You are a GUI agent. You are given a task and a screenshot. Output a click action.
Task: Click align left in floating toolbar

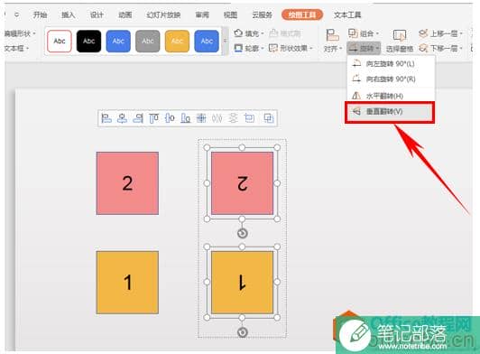(106, 118)
